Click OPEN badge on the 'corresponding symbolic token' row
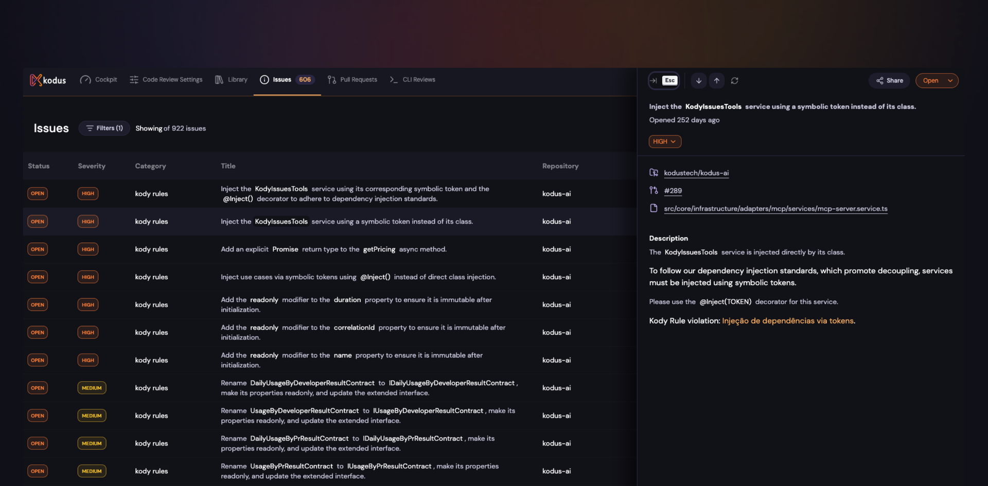 (x=38, y=193)
